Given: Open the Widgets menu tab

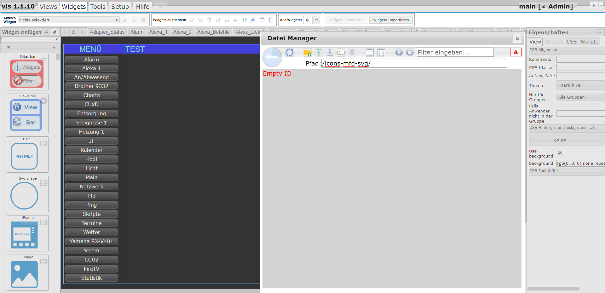Looking at the screenshot, I should click(74, 7).
